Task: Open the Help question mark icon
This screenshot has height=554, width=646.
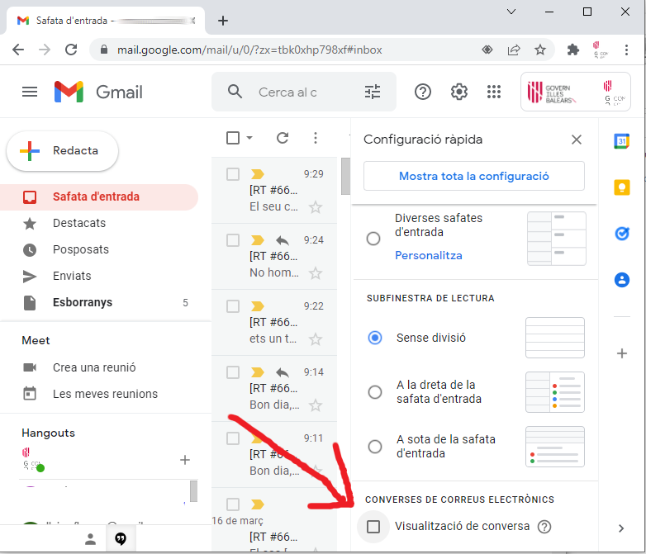Action: (423, 92)
